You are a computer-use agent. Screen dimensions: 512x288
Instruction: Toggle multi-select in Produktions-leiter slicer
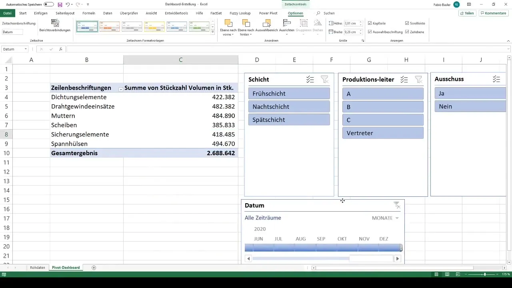pos(404,80)
